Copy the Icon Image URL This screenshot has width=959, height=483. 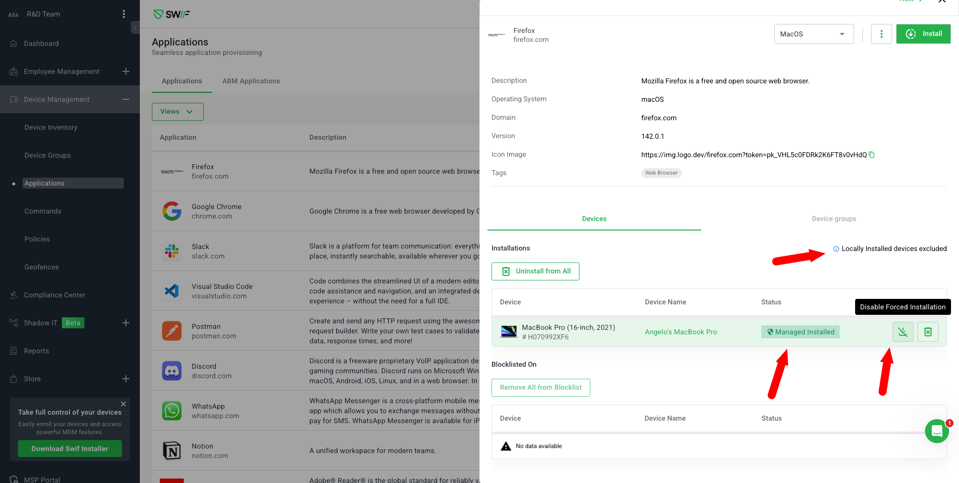coord(872,155)
